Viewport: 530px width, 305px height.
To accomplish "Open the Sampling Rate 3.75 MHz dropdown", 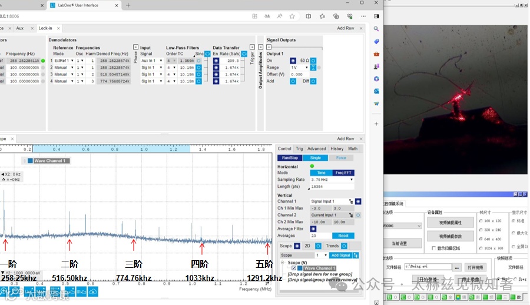I will pos(332,180).
